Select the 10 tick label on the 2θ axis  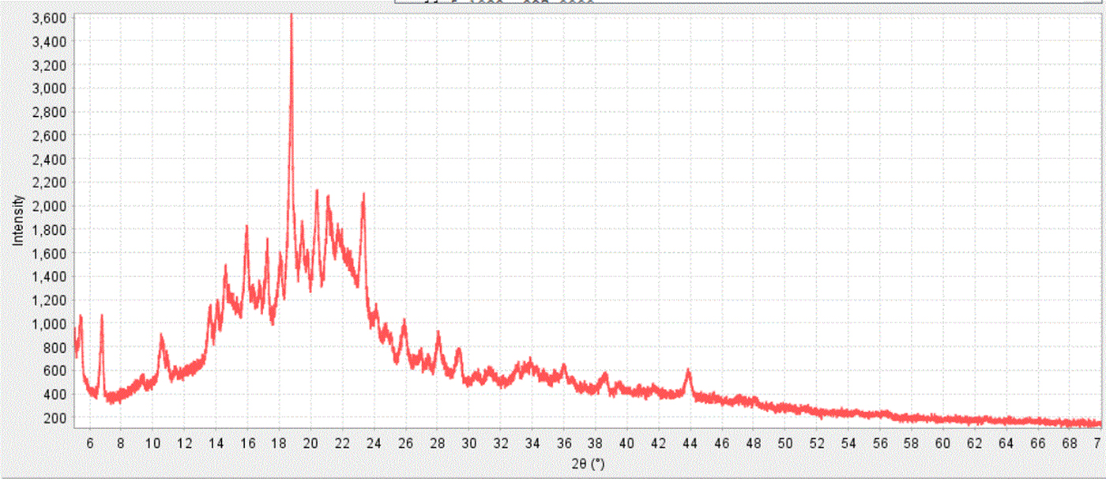152,444
